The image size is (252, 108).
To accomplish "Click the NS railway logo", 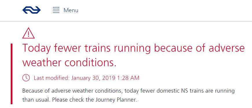I will pyautogui.click(x=32, y=10).
